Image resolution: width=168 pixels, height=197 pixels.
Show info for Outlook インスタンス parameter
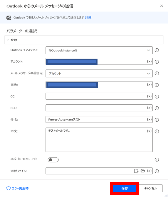(x=157, y=50)
